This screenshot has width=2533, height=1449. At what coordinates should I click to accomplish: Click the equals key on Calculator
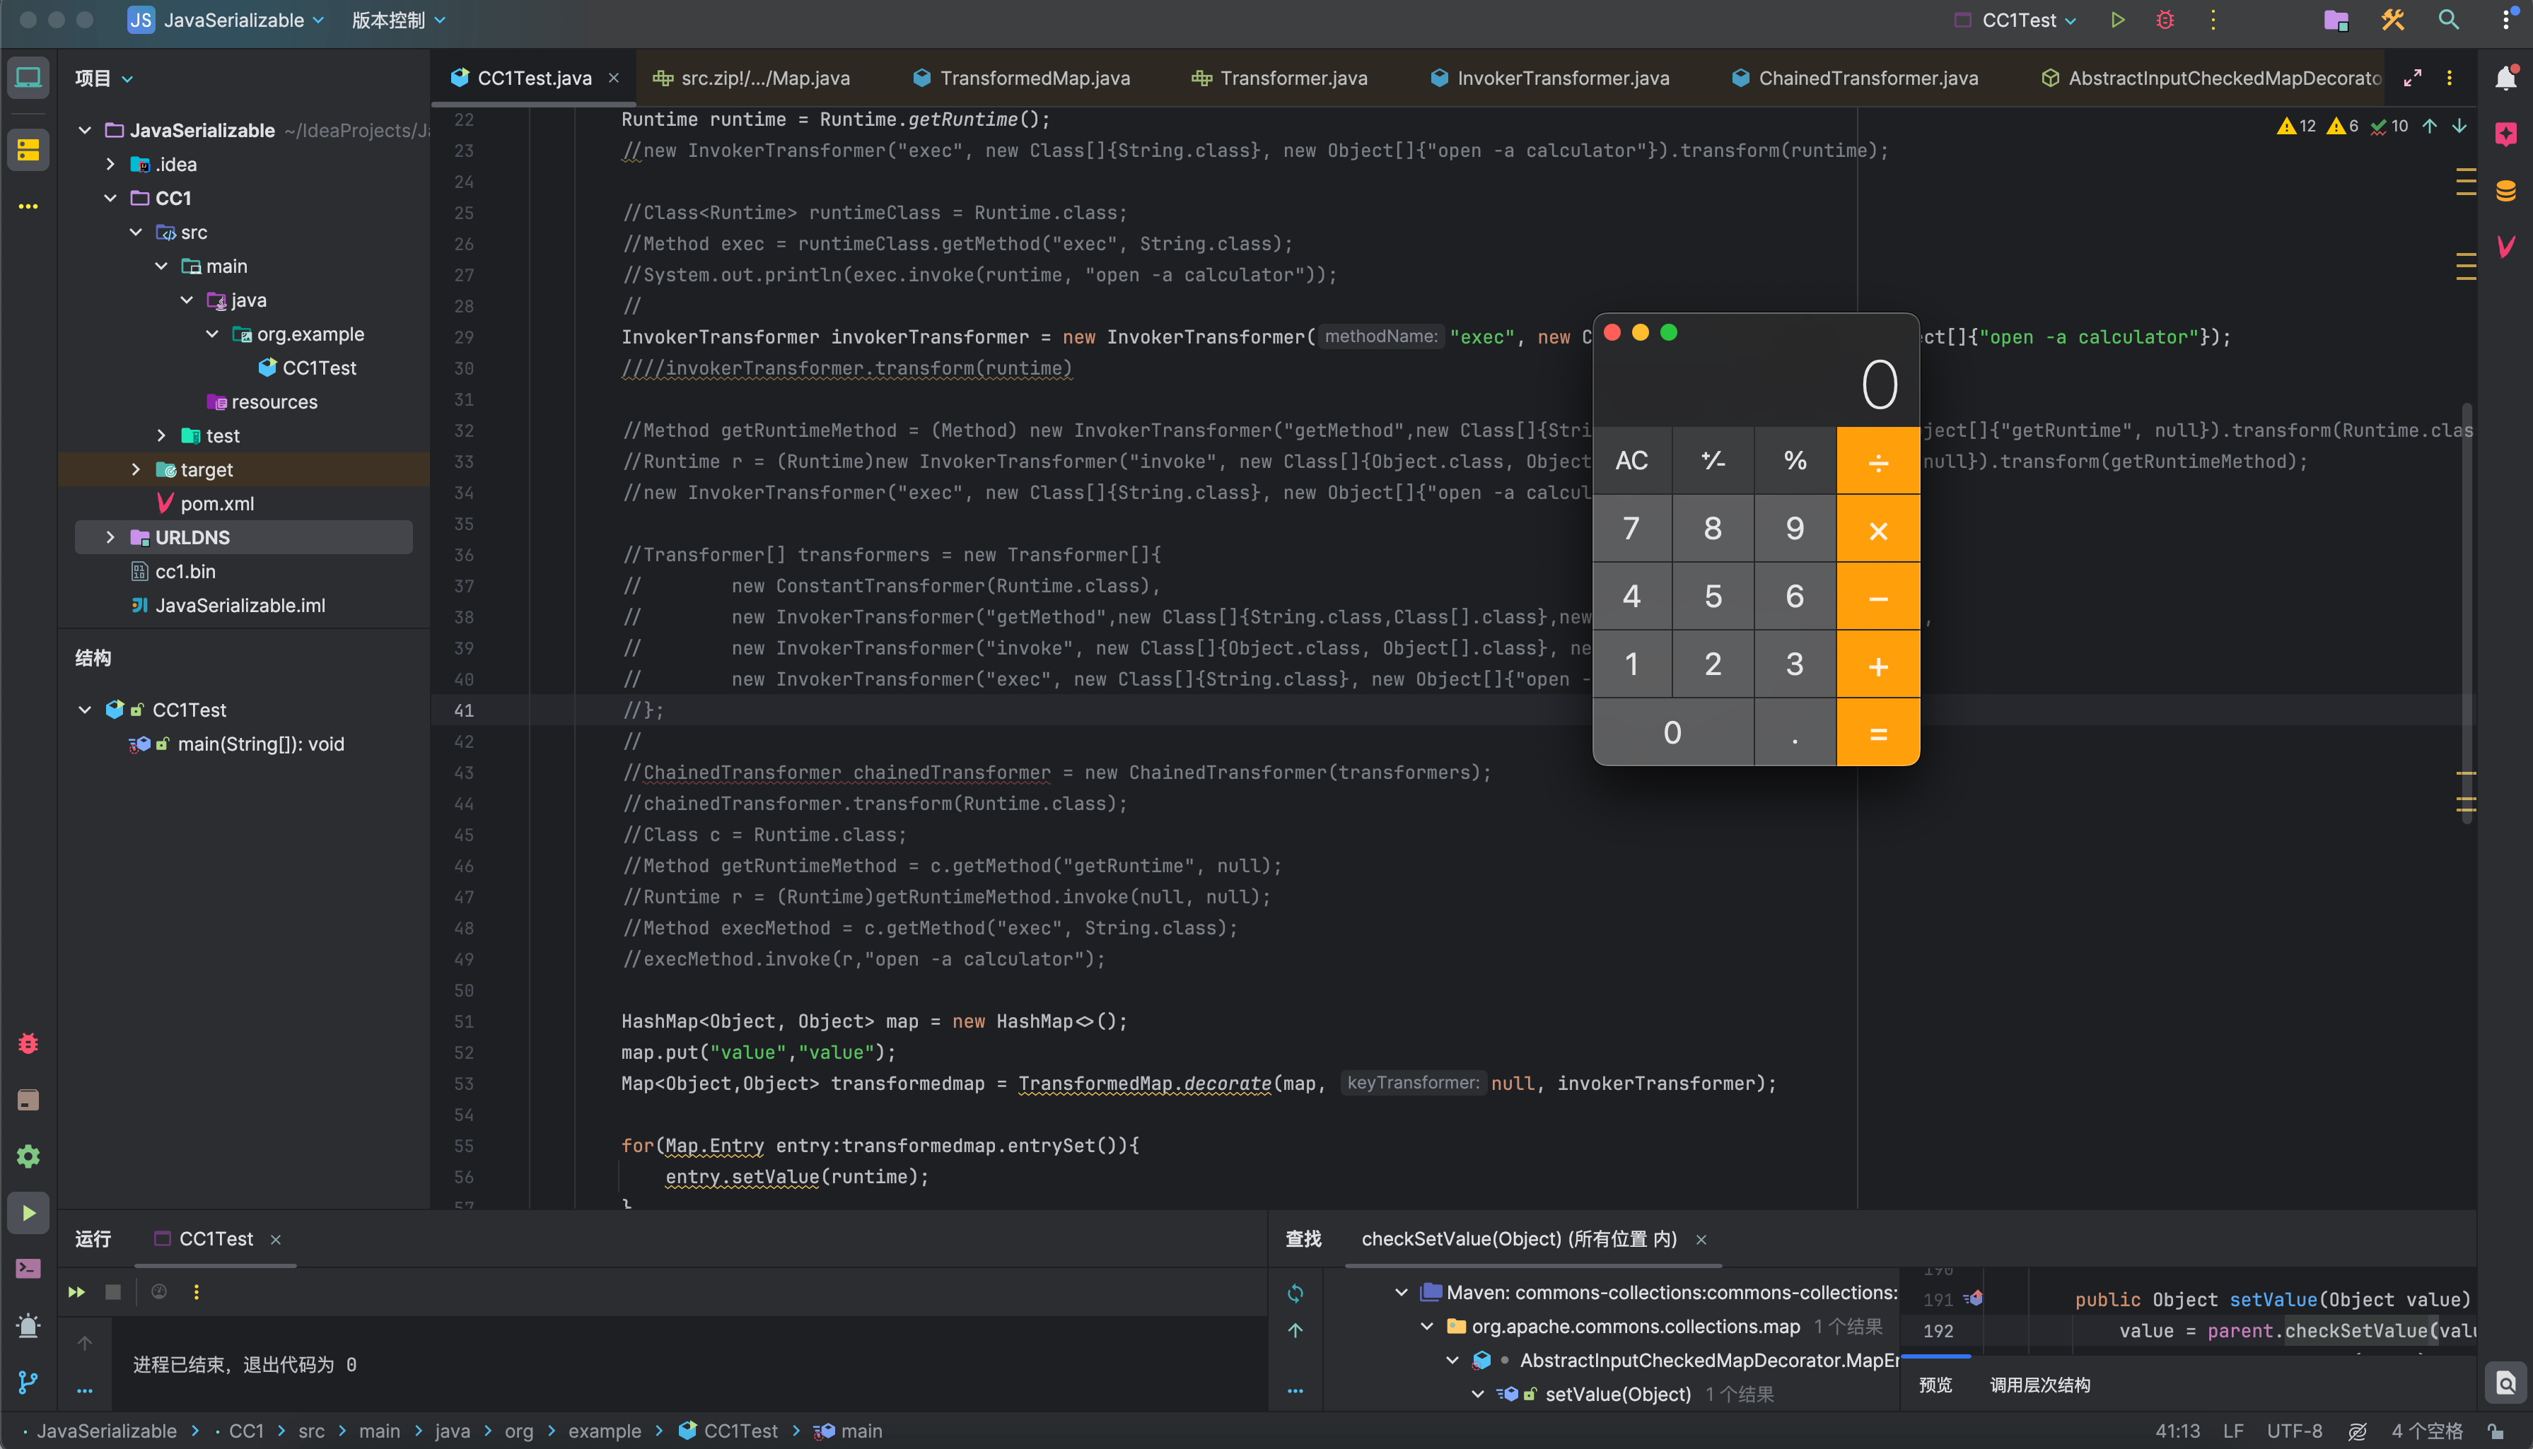(1878, 732)
